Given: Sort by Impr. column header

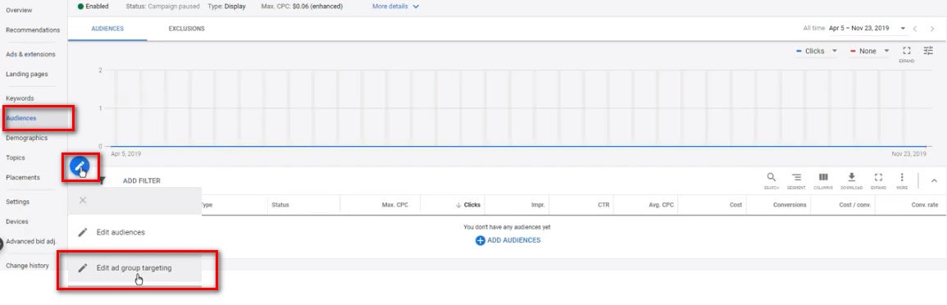Looking at the screenshot, I should tap(538, 205).
